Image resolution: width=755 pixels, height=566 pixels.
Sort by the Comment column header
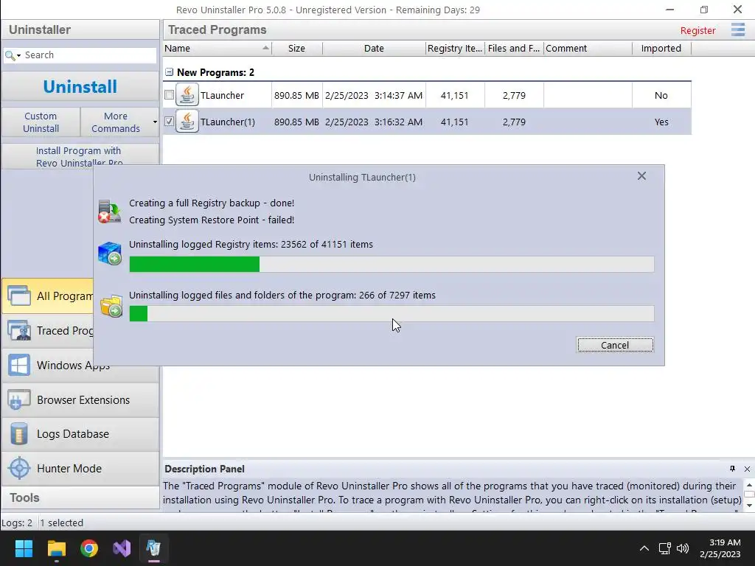click(x=588, y=48)
